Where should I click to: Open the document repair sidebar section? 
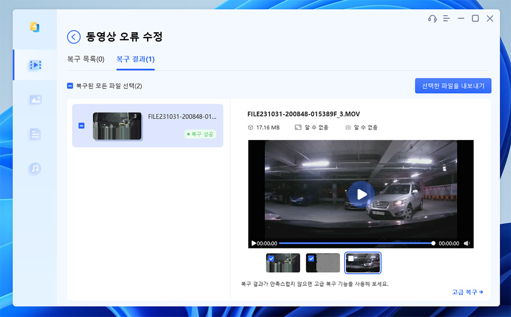click(x=35, y=134)
